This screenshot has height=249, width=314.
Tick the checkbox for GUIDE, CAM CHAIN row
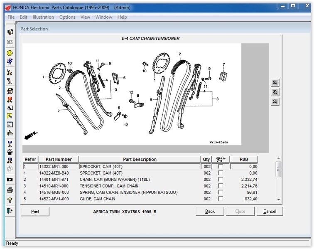[221, 199]
